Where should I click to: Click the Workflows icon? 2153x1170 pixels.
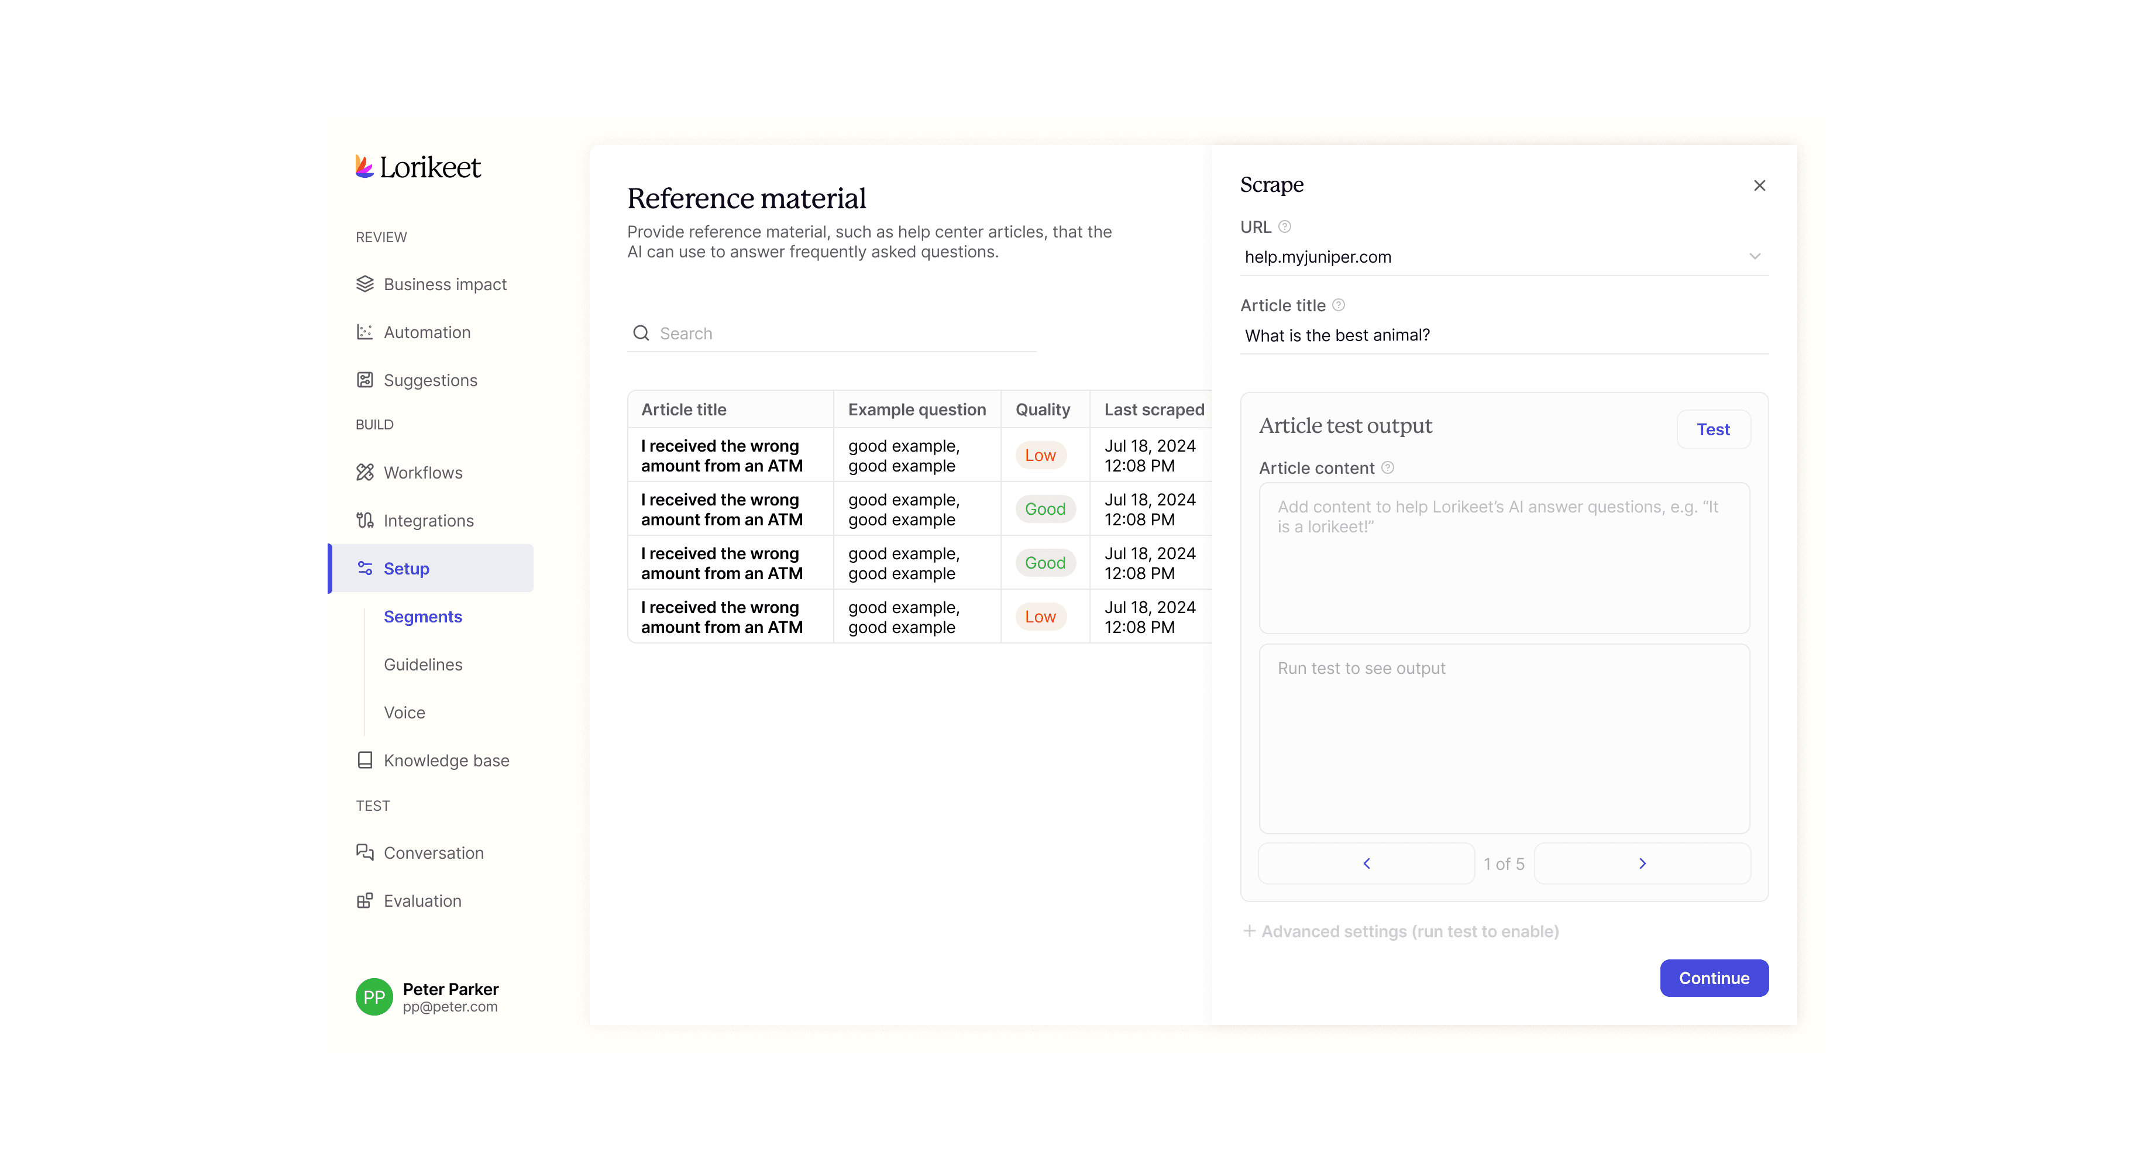[365, 472]
